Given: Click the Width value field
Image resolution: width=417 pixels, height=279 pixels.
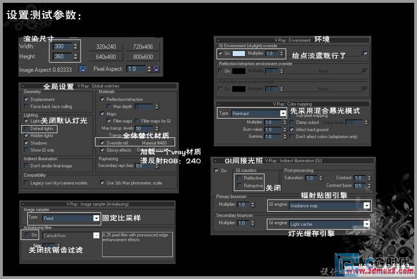Looking at the screenshot, I should click(x=63, y=46).
